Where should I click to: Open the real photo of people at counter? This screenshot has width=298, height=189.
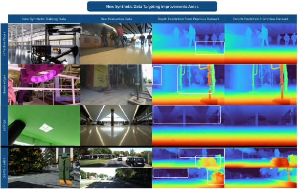point(116,43)
